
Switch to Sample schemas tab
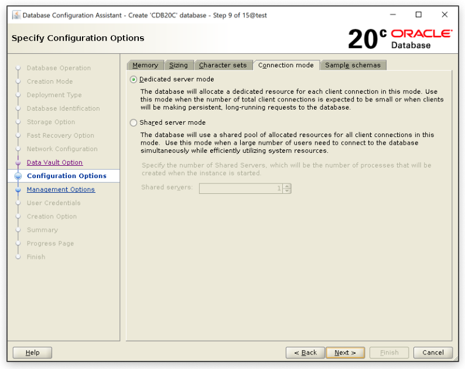click(x=353, y=65)
